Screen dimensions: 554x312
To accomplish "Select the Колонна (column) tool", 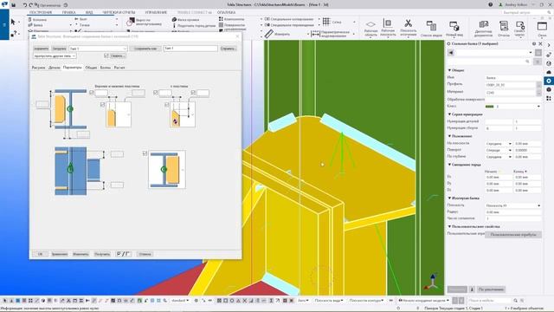I will click(x=37, y=19).
